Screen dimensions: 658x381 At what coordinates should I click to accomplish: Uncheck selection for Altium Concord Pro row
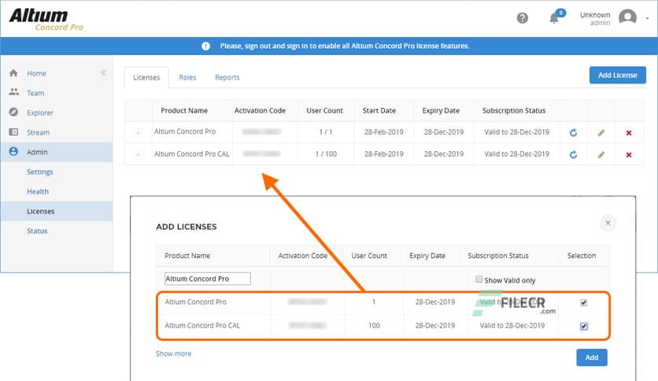click(x=583, y=302)
